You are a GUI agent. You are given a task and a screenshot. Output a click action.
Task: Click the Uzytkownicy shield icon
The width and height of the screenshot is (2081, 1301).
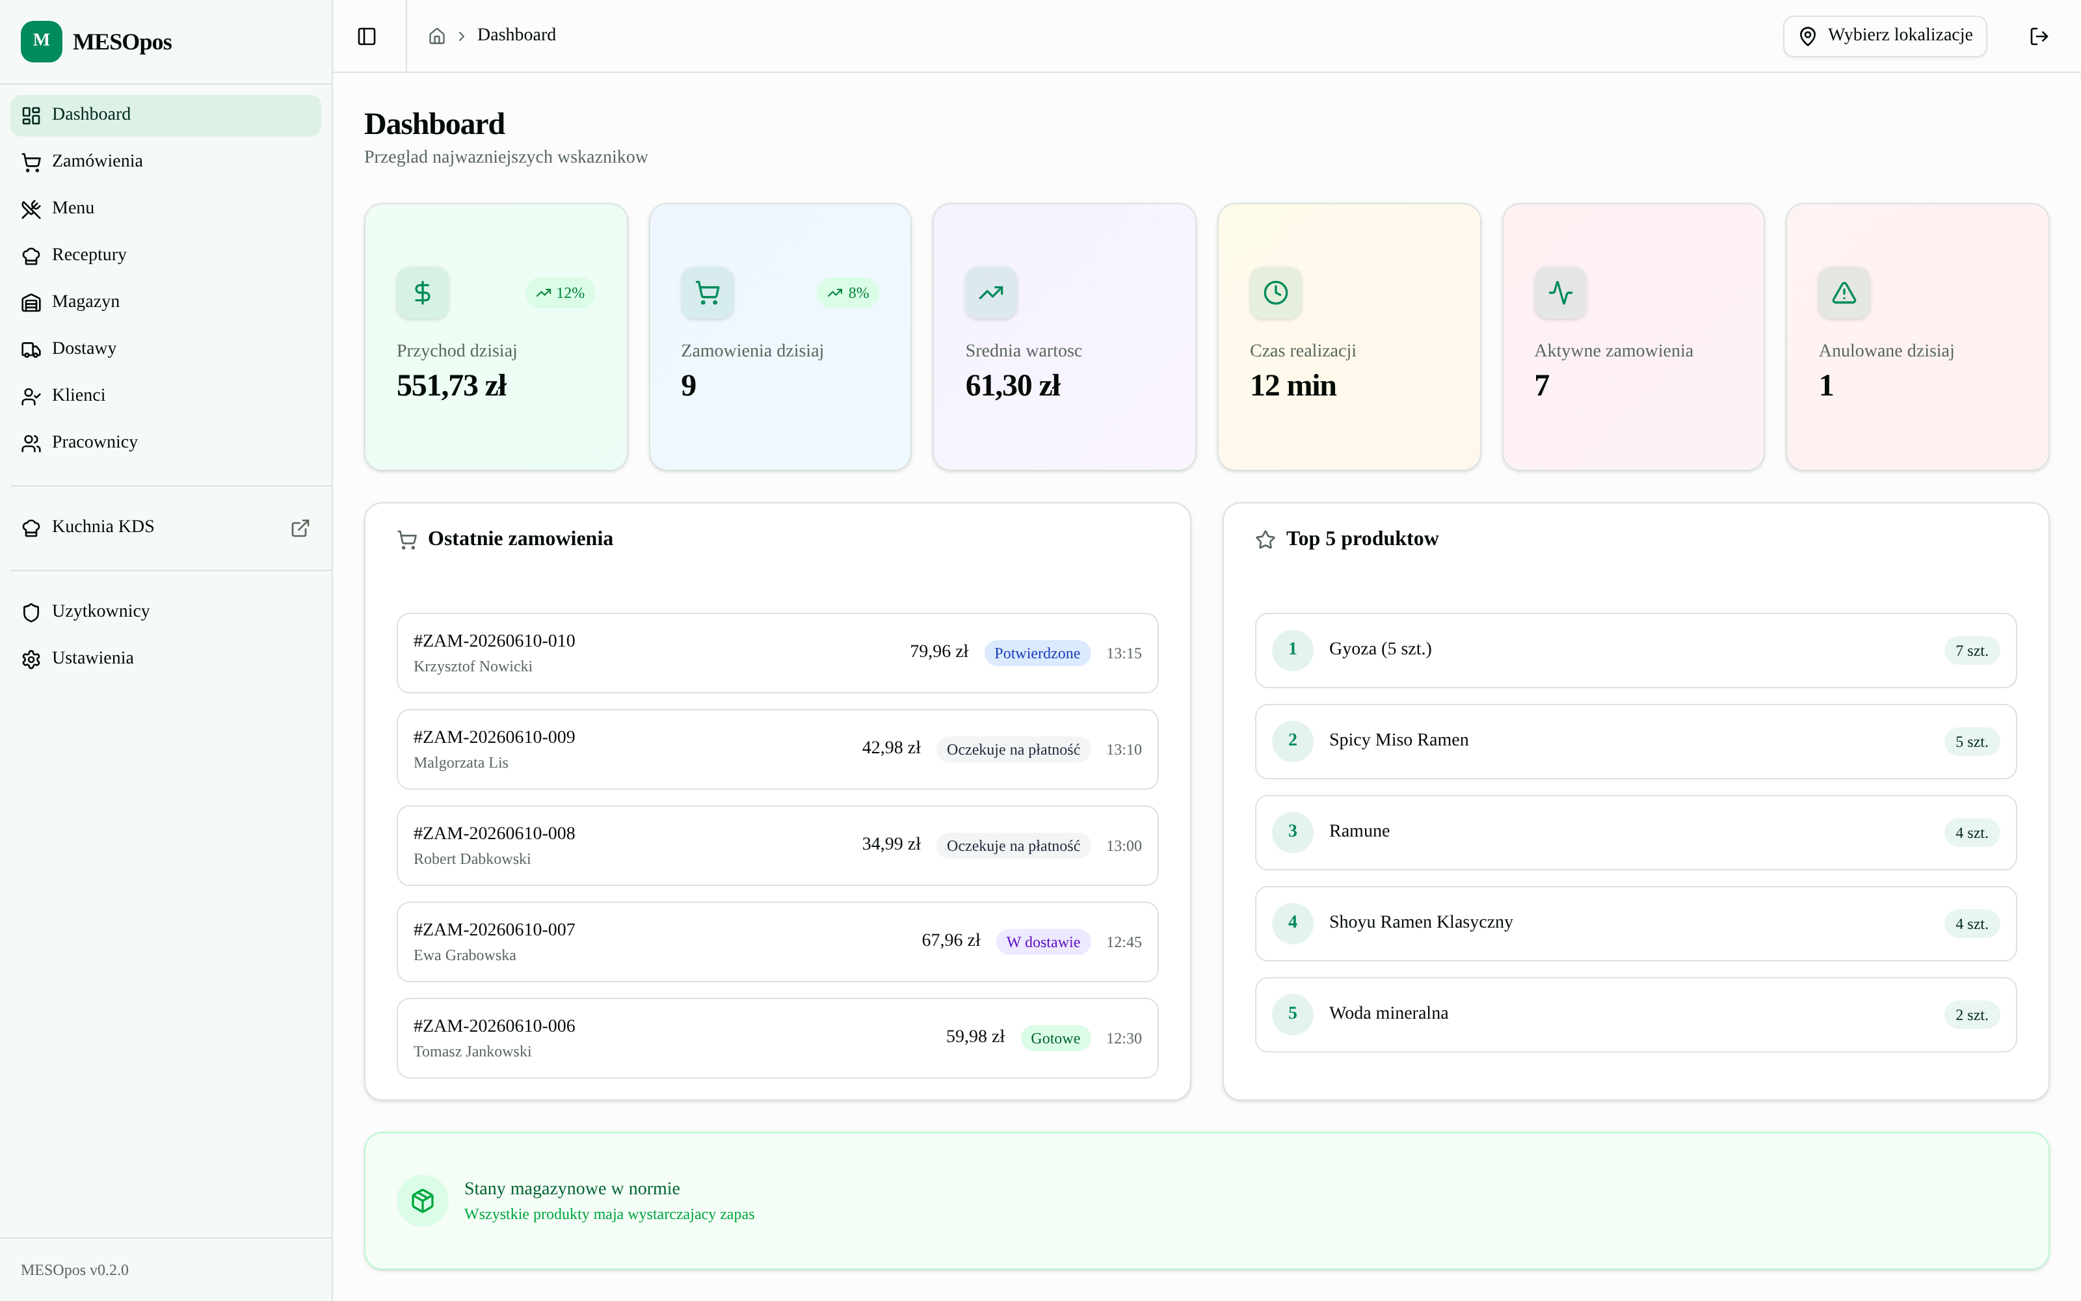(x=31, y=613)
